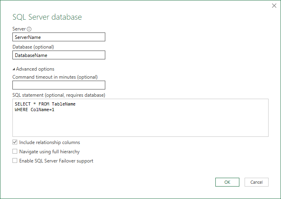281x199 pixels.
Task: Enable Navigate using full hierarchy
Action: click(15, 152)
